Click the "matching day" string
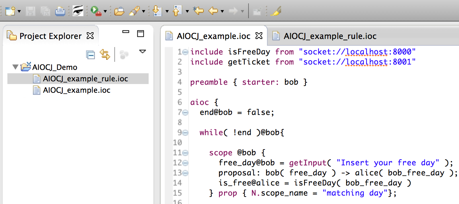 pos(355,193)
